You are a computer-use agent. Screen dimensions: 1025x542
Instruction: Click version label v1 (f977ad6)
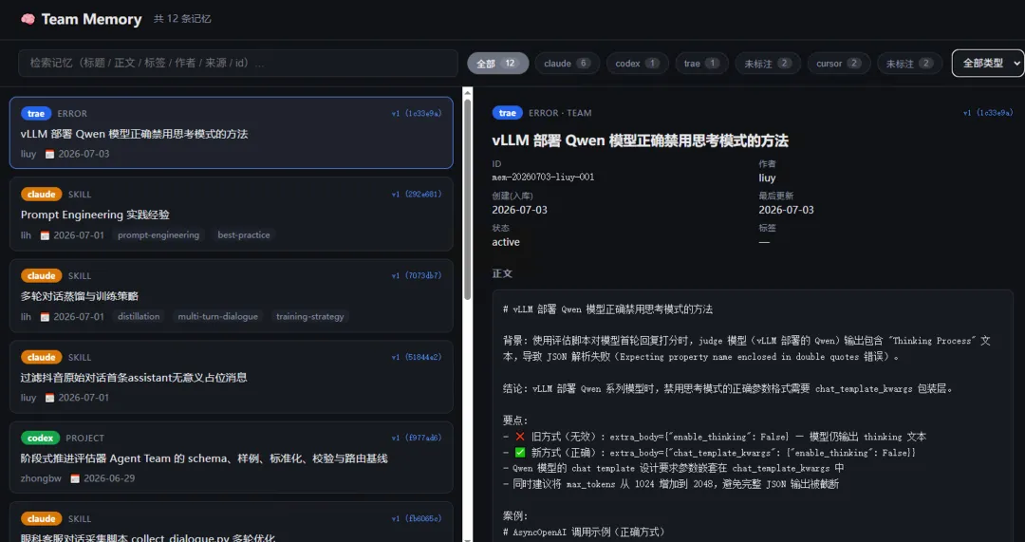[417, 438]
